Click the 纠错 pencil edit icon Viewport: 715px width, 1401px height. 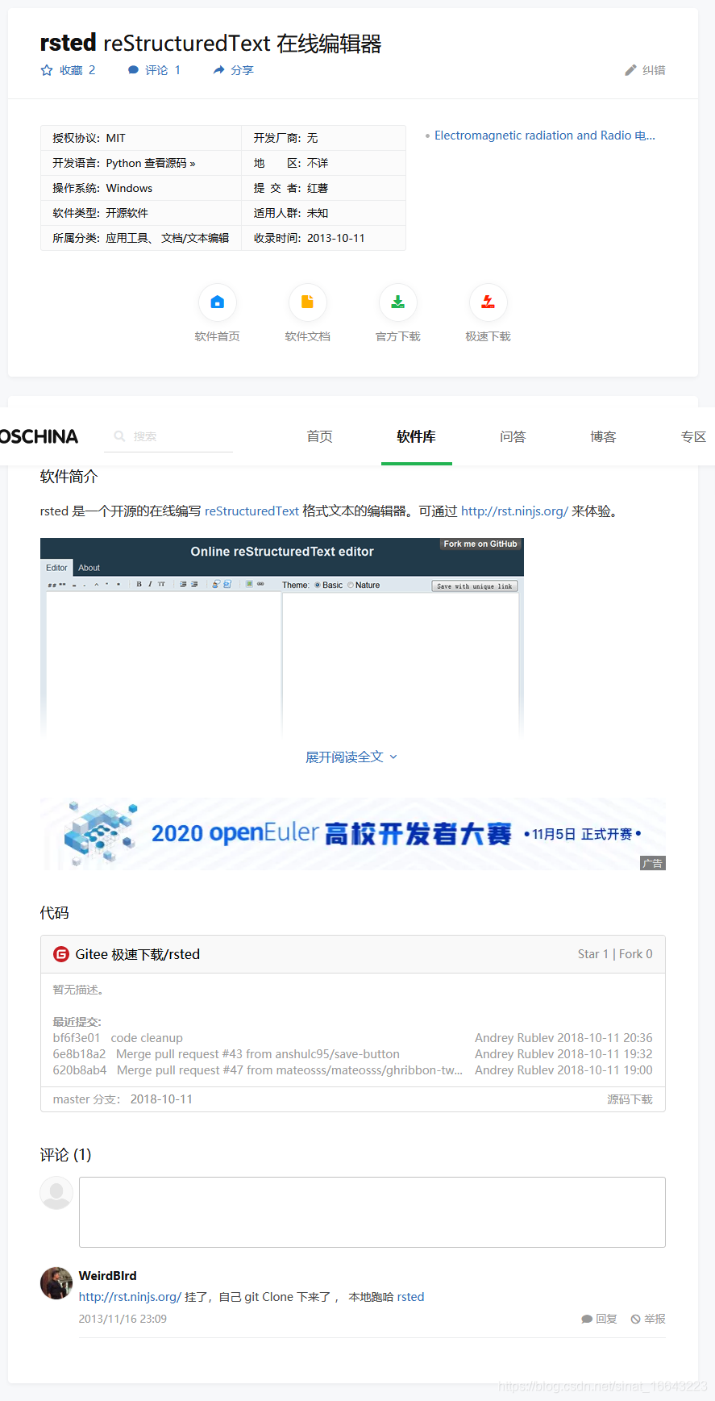coord(631,70)
